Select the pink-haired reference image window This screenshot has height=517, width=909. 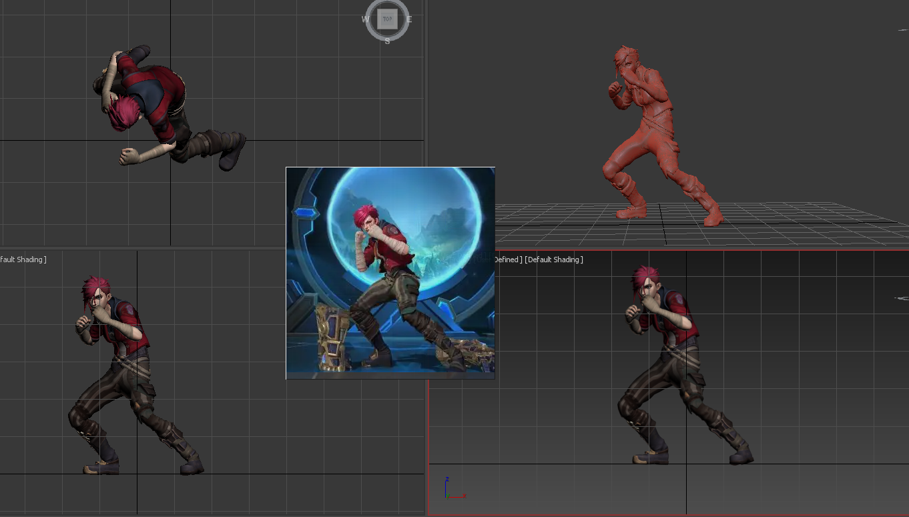point(390,273)
